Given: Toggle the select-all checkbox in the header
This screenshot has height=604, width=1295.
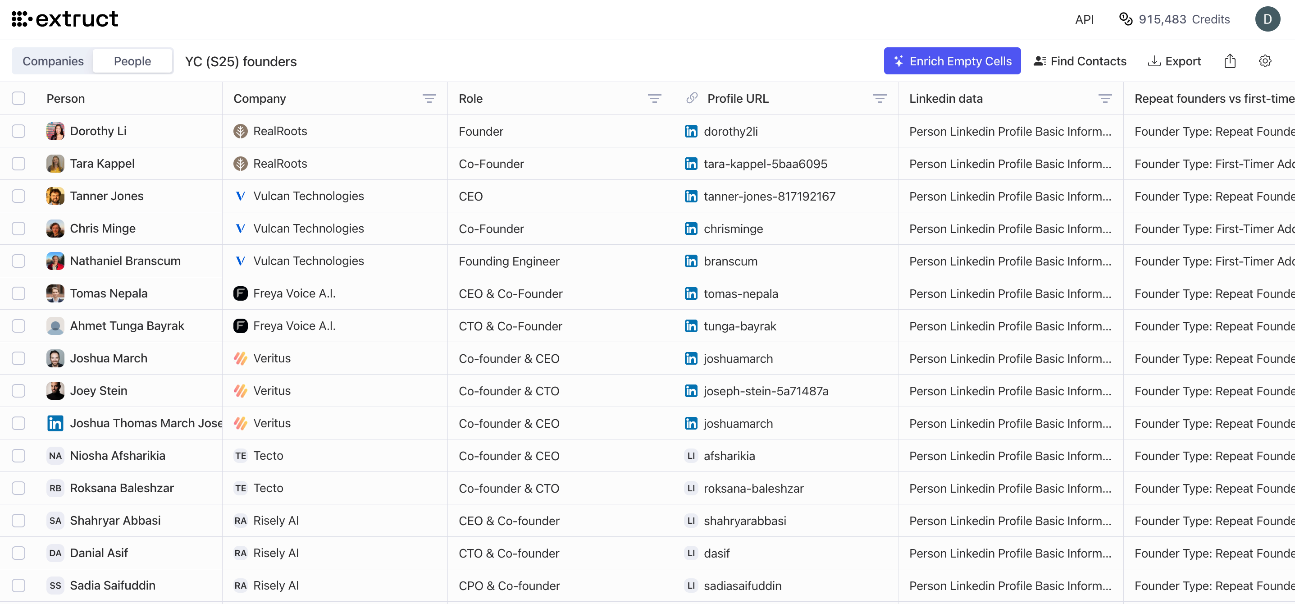Looking at the screenshot, I should pos(18,99).
